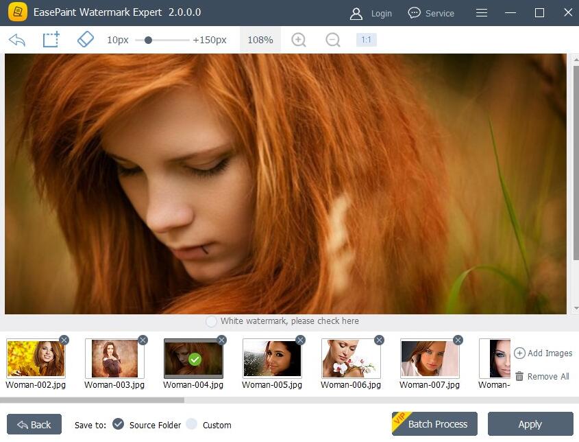Remove Woman-005.jpg with its X icon
The width and height of the screenshot is (579, 442).
click(301, 340)
